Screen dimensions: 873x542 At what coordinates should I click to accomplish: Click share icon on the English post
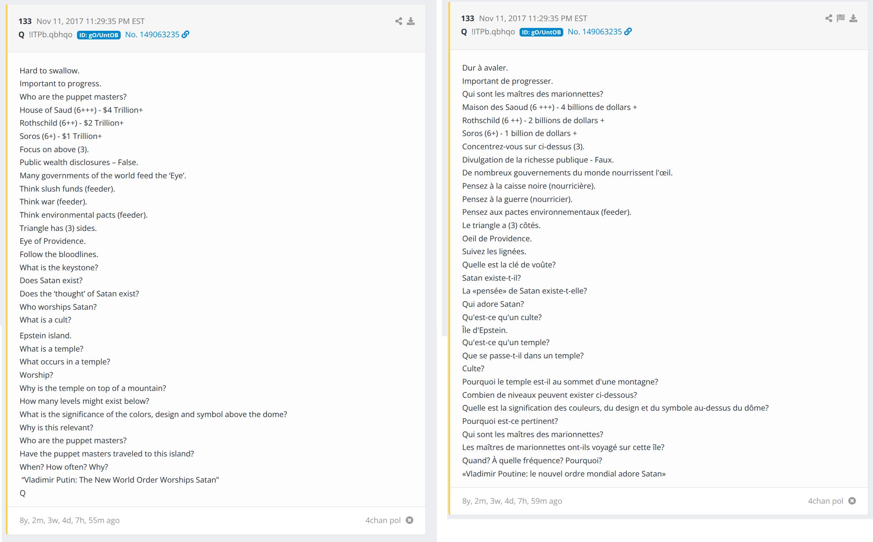click(398, 21)
